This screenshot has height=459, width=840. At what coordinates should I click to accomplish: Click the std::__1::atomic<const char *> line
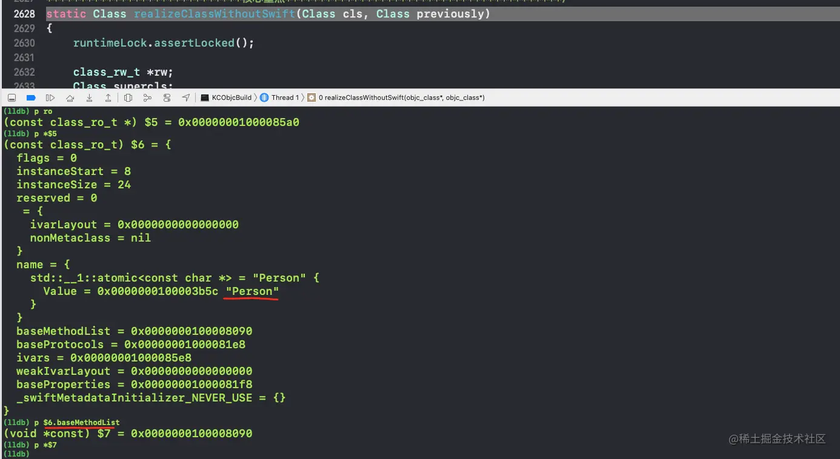175,278
